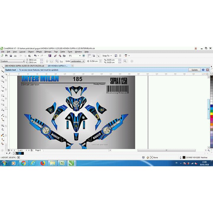This screenshot has height=213, width=213.
Task: Click the horizontal scrollbar thumb
Action: pyautogui.click(x=167, y=150)
